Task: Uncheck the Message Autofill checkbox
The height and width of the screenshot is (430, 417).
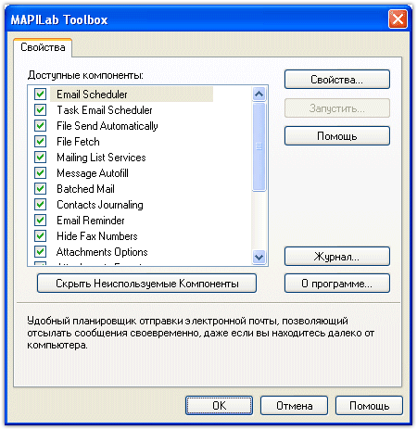Action: pyautogui.click(x=40, y=172)
